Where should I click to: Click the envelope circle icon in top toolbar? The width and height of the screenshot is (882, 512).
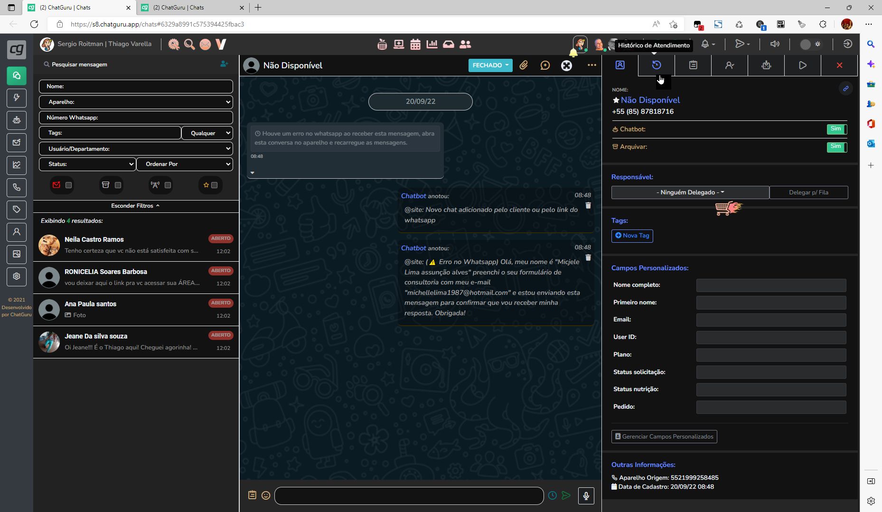205,44
